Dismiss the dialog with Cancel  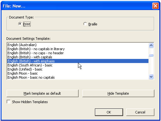click(x=140, y=112)
